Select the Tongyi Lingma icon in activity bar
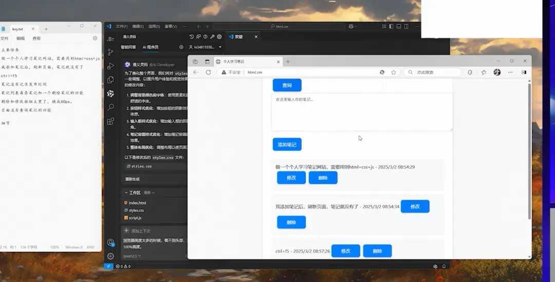 point(110,93)
